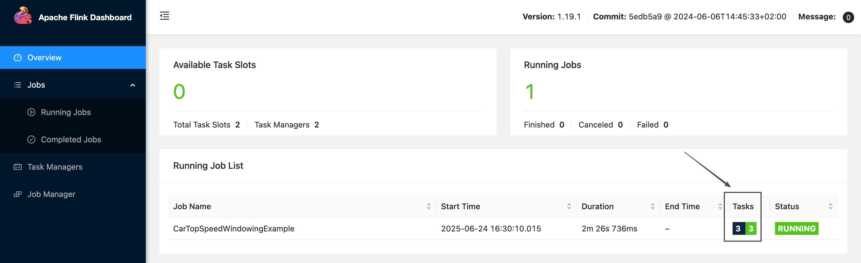Open the Job Manager page
The height and width of the screenshot is (263, 861).
tap(51, 194)
